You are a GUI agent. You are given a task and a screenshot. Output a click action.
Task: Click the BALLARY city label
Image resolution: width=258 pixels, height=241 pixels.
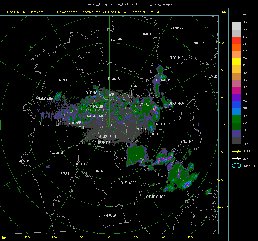click(x=187, y=142)
